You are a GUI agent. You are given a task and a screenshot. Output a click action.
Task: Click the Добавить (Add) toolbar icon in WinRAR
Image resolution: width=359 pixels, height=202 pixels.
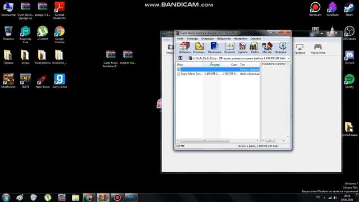(x=185, y=48)
